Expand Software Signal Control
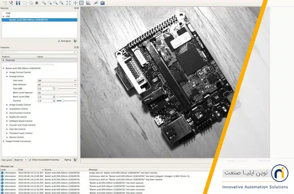Screen dimensions: 294x194 click(x=7, y=121)
